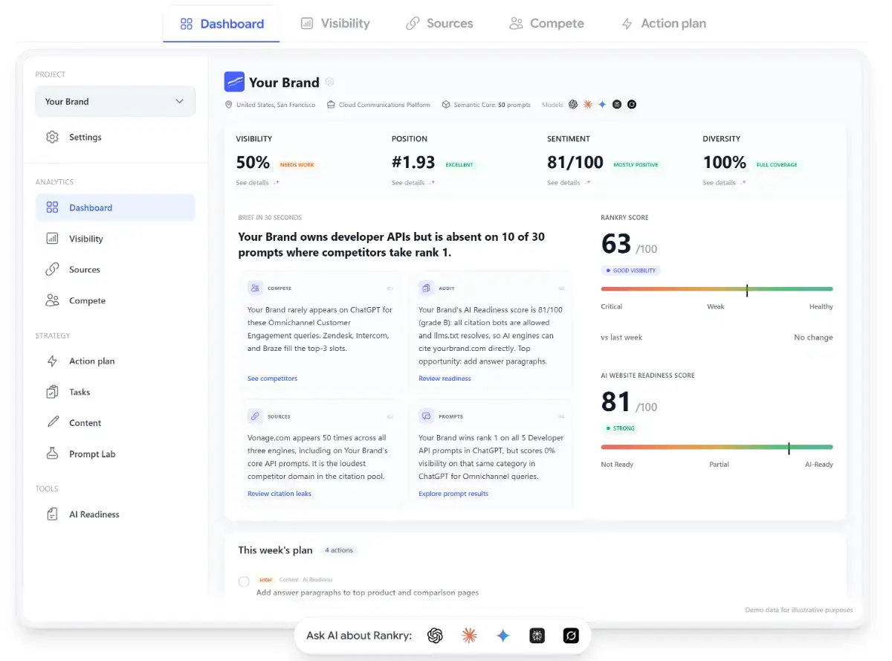This screenshot has height=661, width=892.
Task: Click the Review readiness link
Action: (445, 378)
